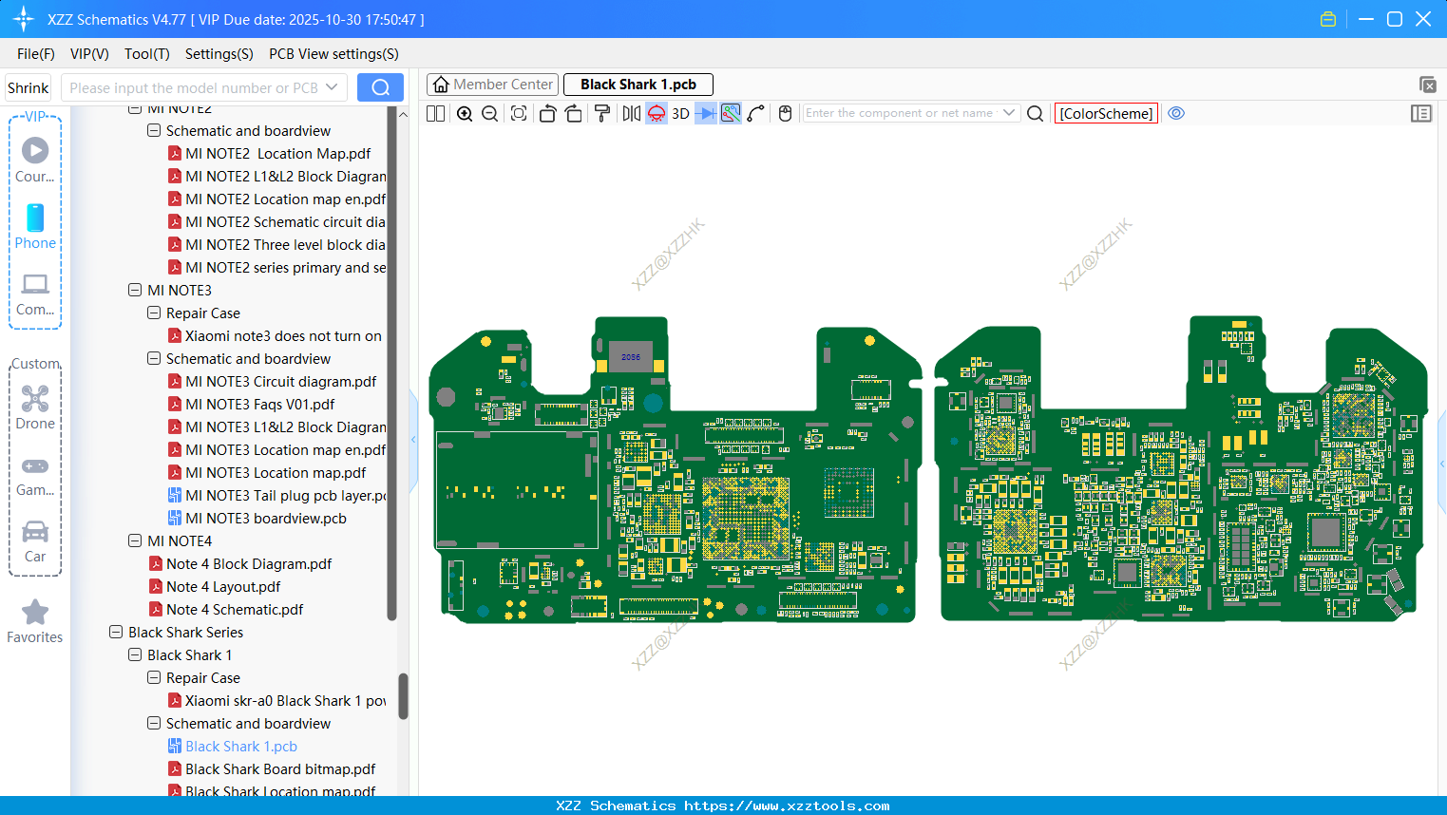Viewport: 1447px width, 815px height.
Task: Click the ColorScheme button
Action: pos(1106,113)
